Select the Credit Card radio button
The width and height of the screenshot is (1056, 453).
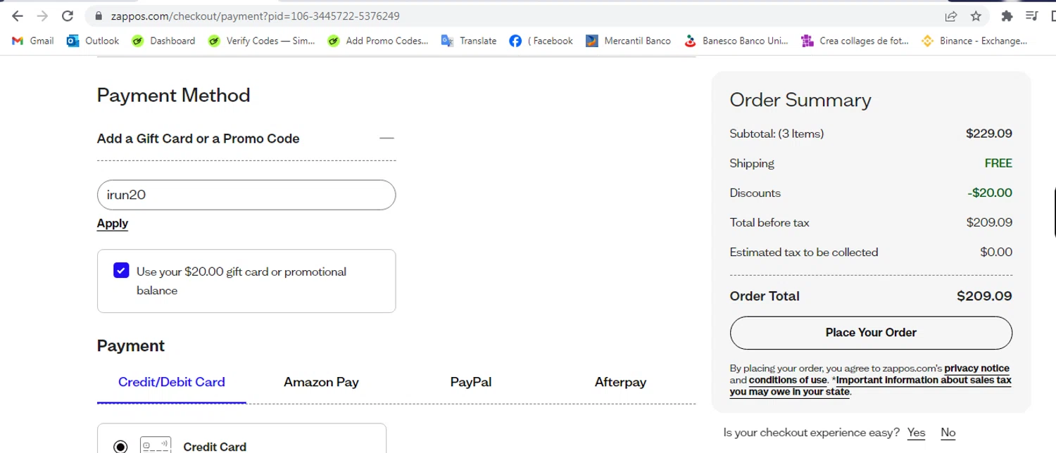point(120,447)
